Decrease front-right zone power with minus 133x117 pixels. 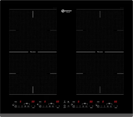click(101, 106)
